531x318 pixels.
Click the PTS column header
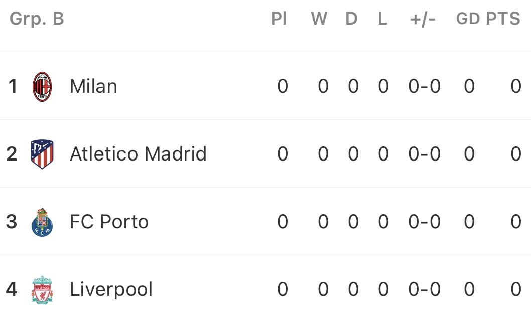point(503,19)
